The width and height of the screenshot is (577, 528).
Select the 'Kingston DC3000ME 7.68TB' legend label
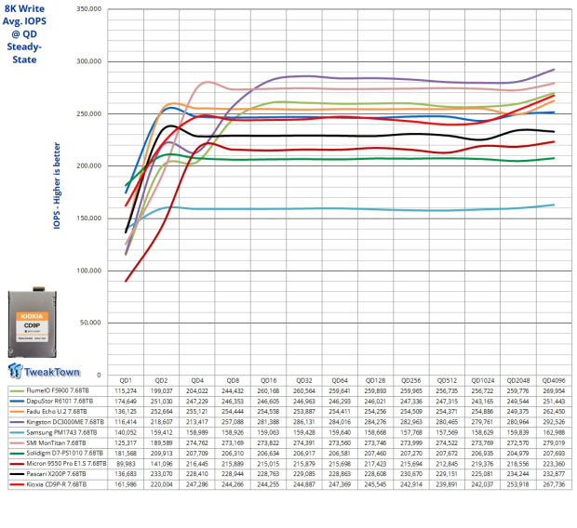pyautogui.click(x=65, y=422)
